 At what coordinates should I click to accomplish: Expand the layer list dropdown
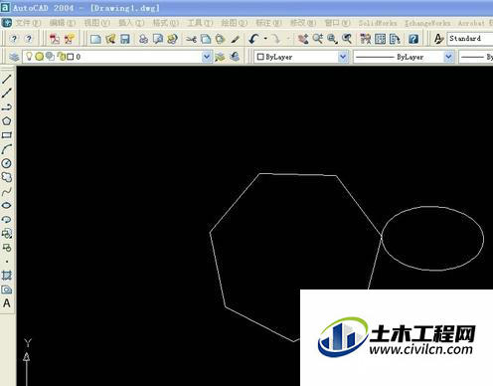tap(207, 57)
